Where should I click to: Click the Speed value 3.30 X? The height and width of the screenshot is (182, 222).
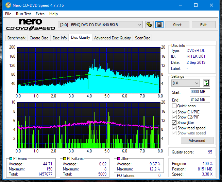point(207,174)
